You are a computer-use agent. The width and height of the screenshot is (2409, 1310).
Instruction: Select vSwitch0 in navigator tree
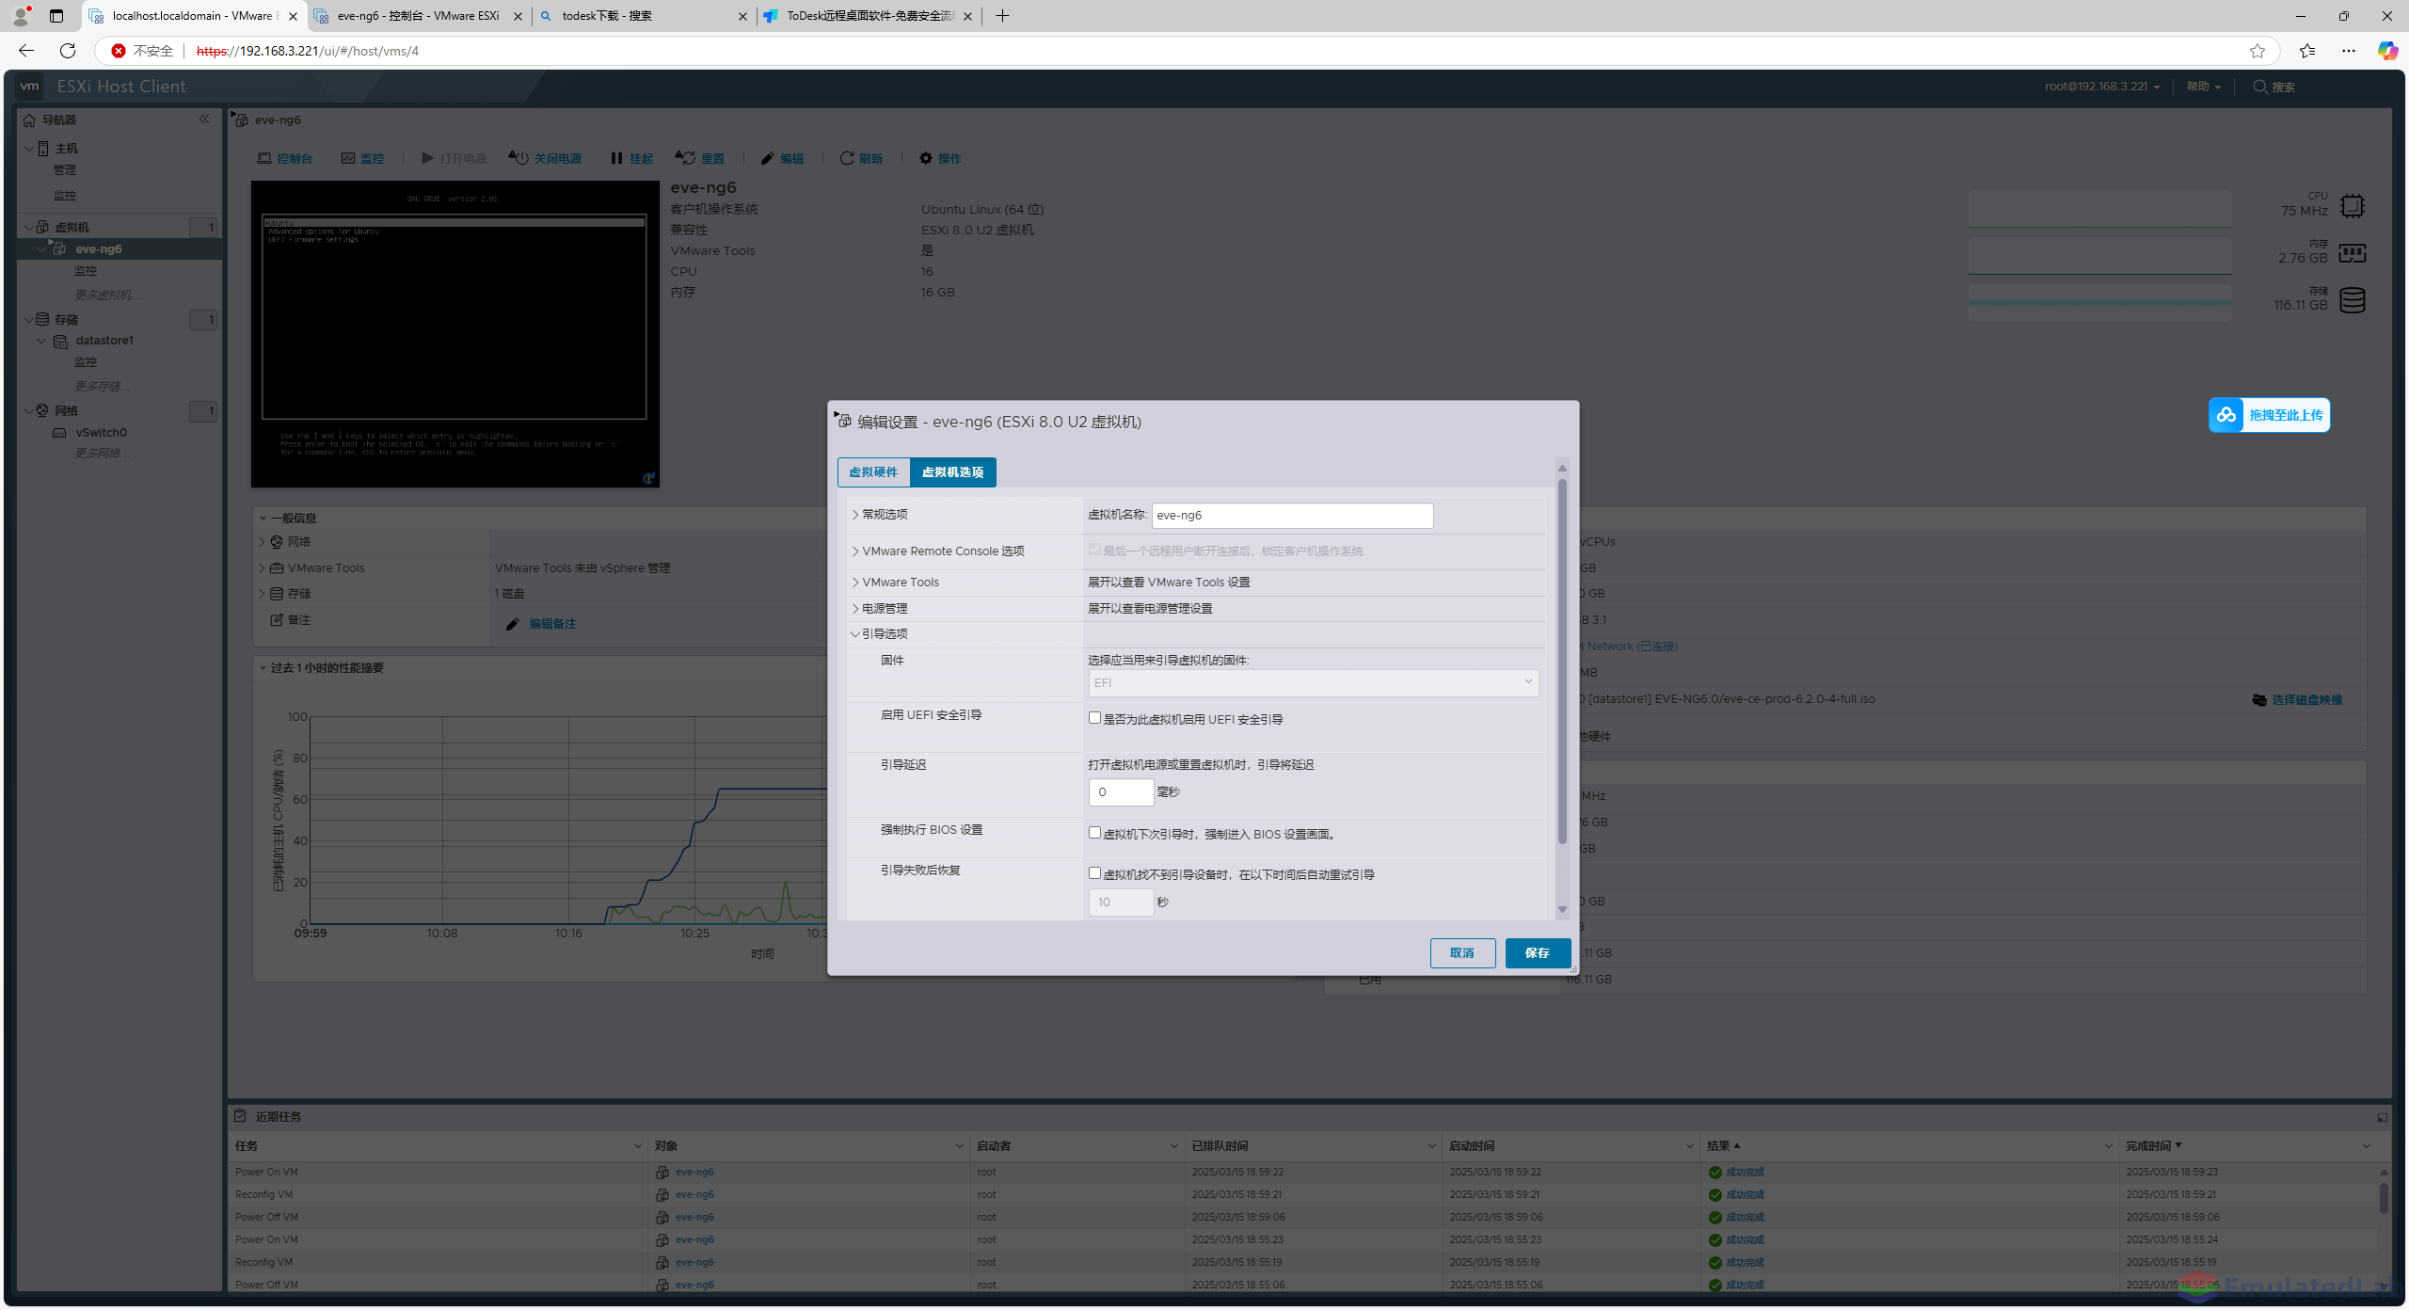(x=102, y=433)
